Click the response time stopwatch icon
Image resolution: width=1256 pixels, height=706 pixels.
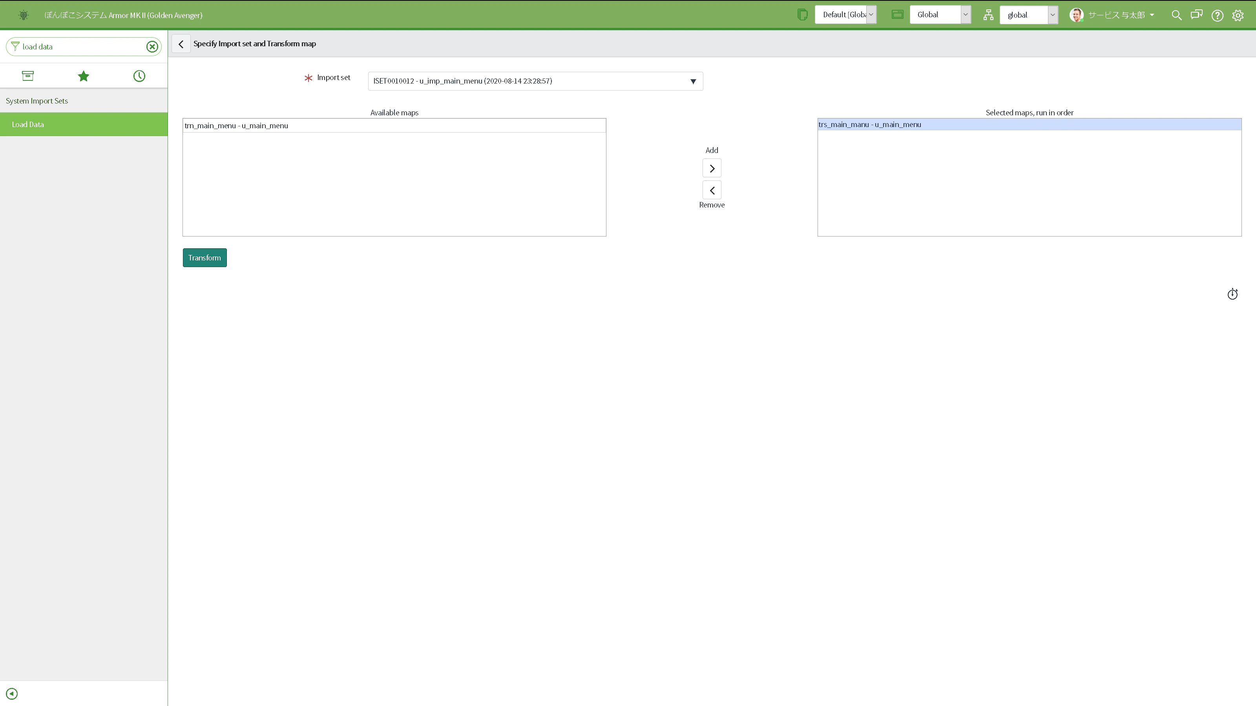click(x=1232, y=294)
